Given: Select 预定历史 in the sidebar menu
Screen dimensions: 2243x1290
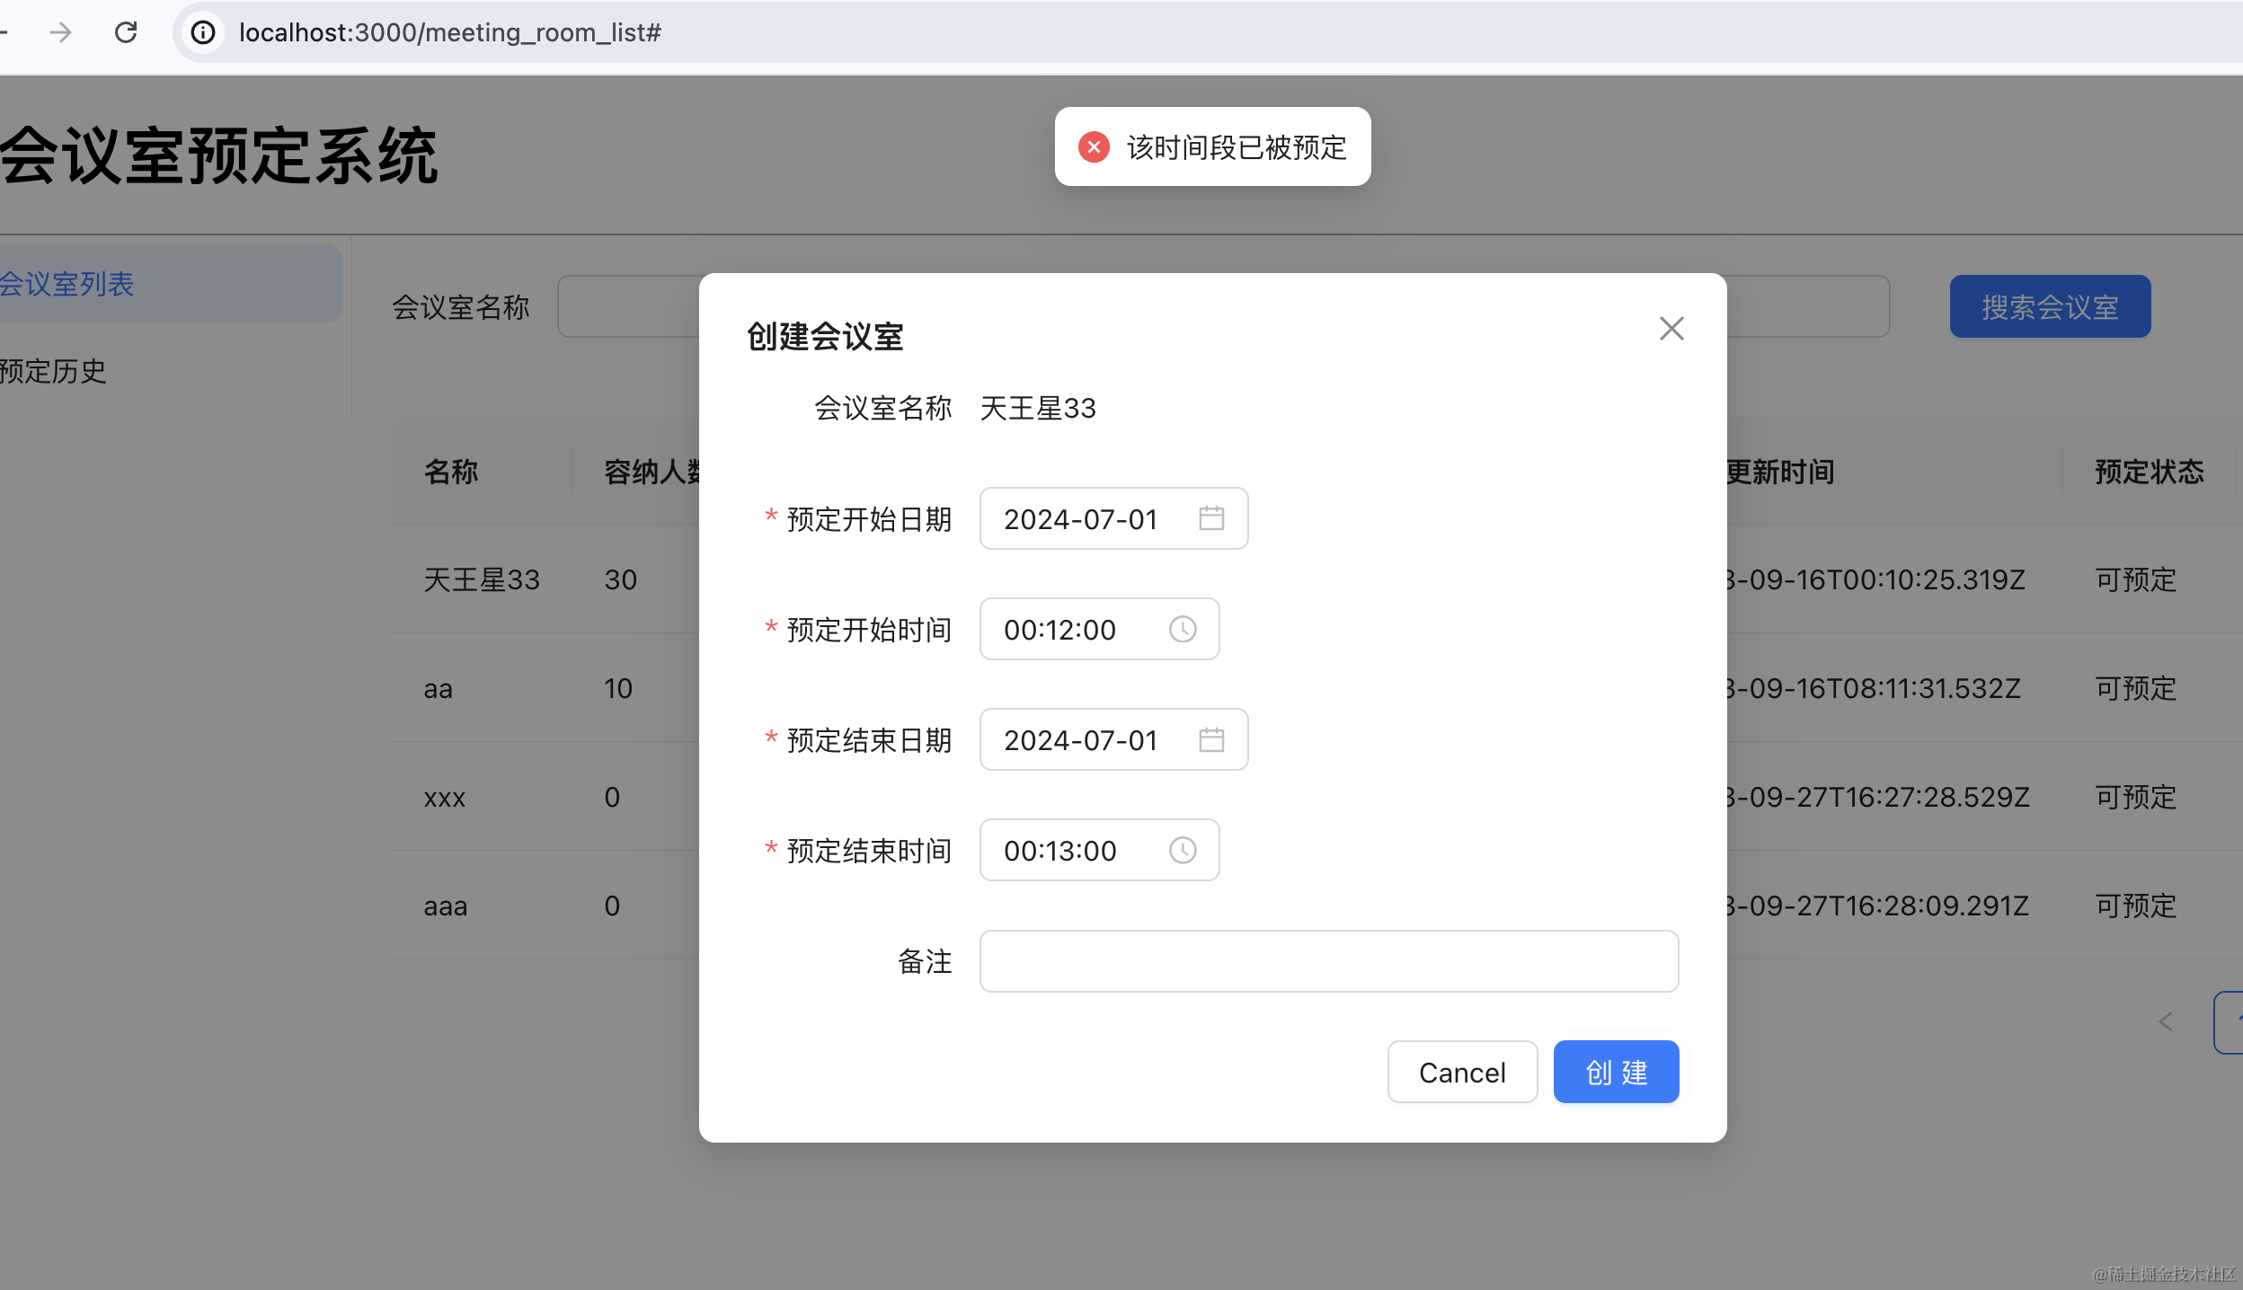Looking at the screenshot, I should tap(54, 370).
